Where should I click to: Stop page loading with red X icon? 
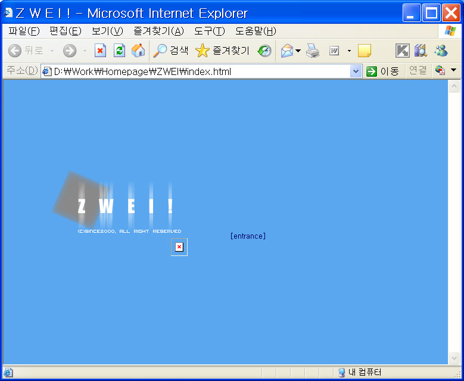(100, 51)
